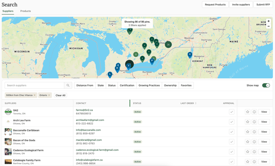Toggle approval checkbox for SN2
The width and height of the screenshot is (275, 166).
pos(232,112)
